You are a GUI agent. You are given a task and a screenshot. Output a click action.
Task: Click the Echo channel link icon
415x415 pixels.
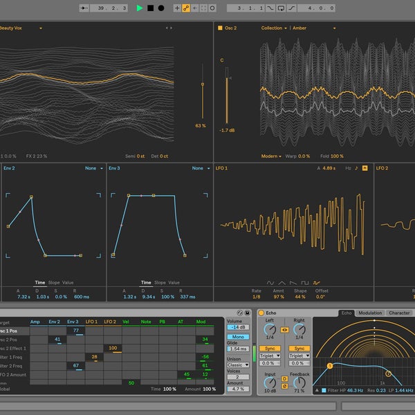click(x=284, y=331)
